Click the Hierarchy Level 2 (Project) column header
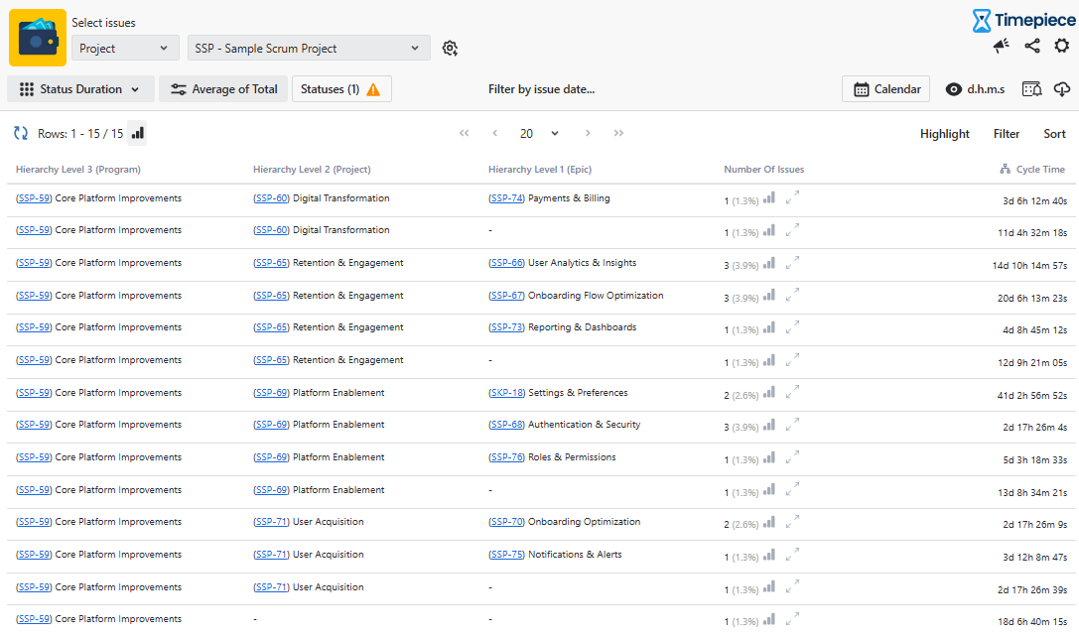The image size is (1079, 637). pos(312,170)
